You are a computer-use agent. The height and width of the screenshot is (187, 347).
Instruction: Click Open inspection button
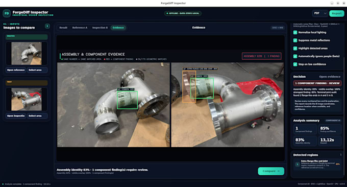[x=16, y=116]
